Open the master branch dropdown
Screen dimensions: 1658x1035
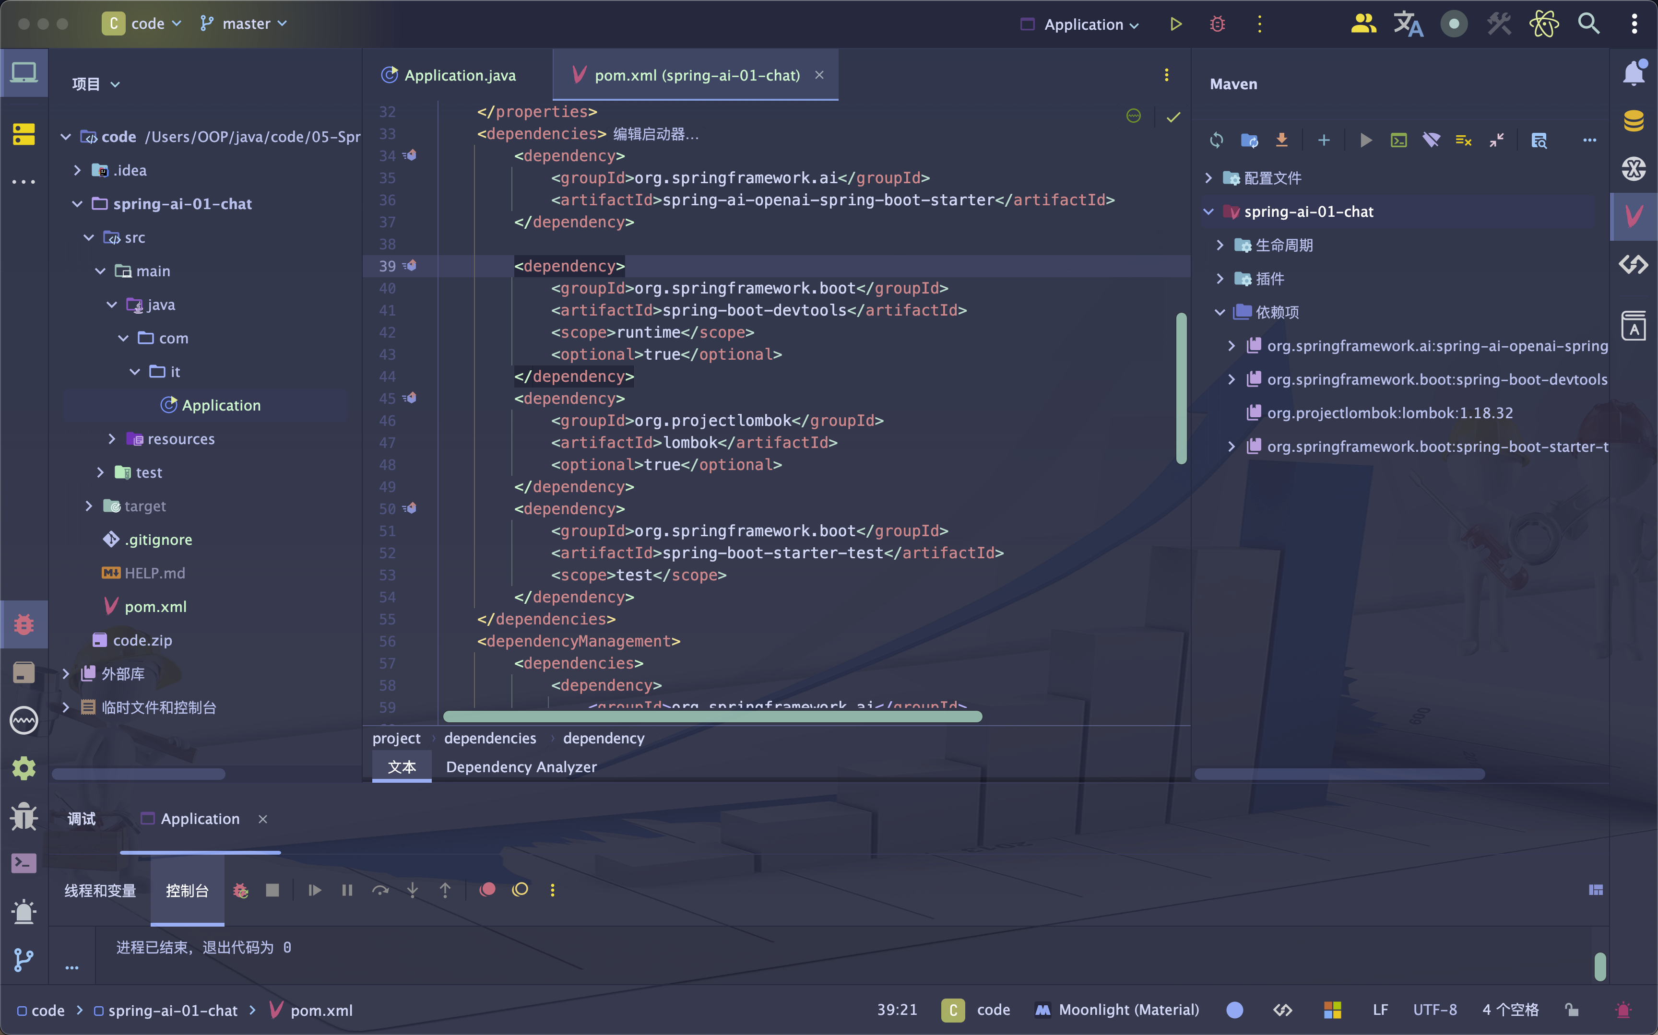[x=243, y=24]
